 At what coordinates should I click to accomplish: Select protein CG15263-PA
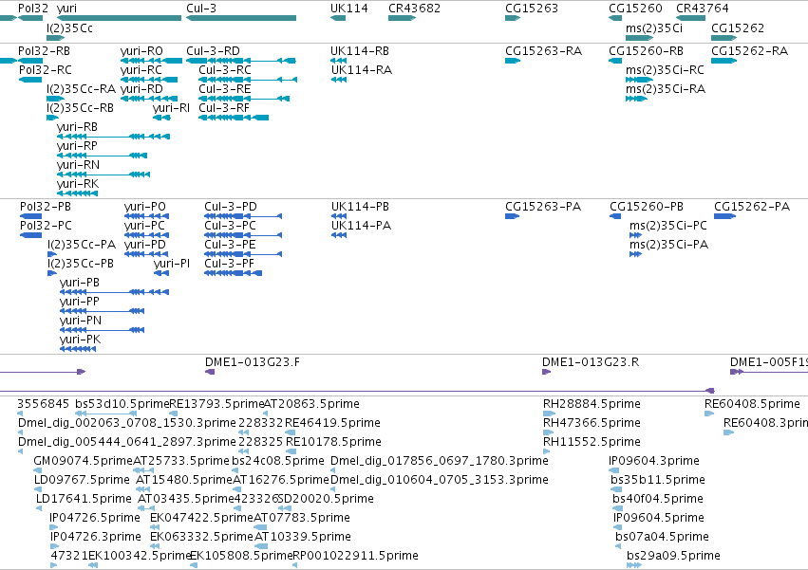[512, 216]
